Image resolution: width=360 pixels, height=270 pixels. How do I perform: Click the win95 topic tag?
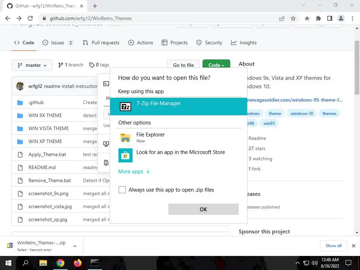269,123
